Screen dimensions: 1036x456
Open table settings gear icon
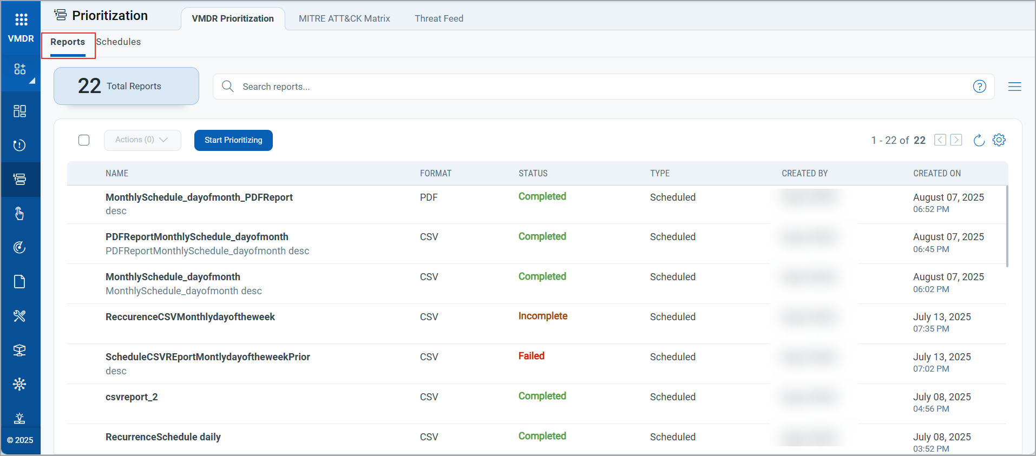[999, 140]
